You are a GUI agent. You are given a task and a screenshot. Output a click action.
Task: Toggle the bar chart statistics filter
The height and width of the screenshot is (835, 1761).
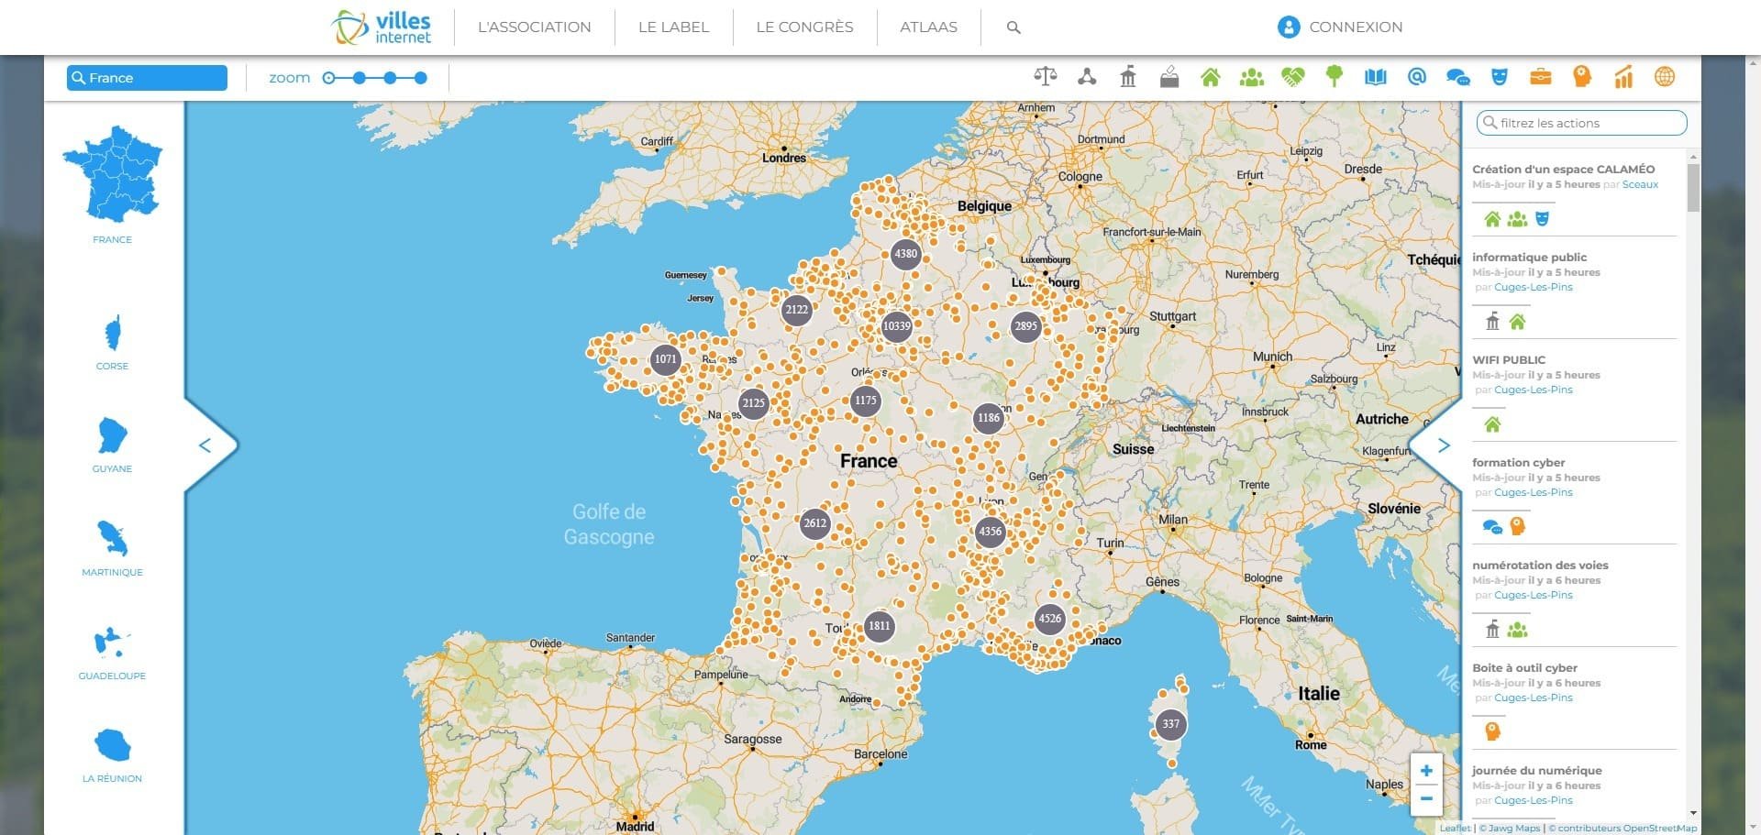click(x=1623, y=77)
